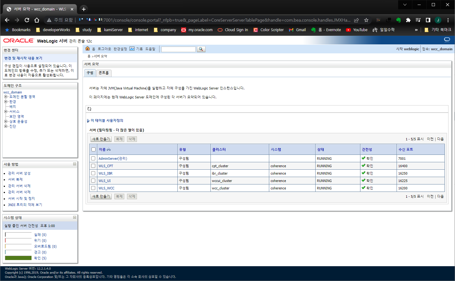Open the Chrome three-dot menu
The width and height of the screenshot is (455, 281).
[448, 20]
